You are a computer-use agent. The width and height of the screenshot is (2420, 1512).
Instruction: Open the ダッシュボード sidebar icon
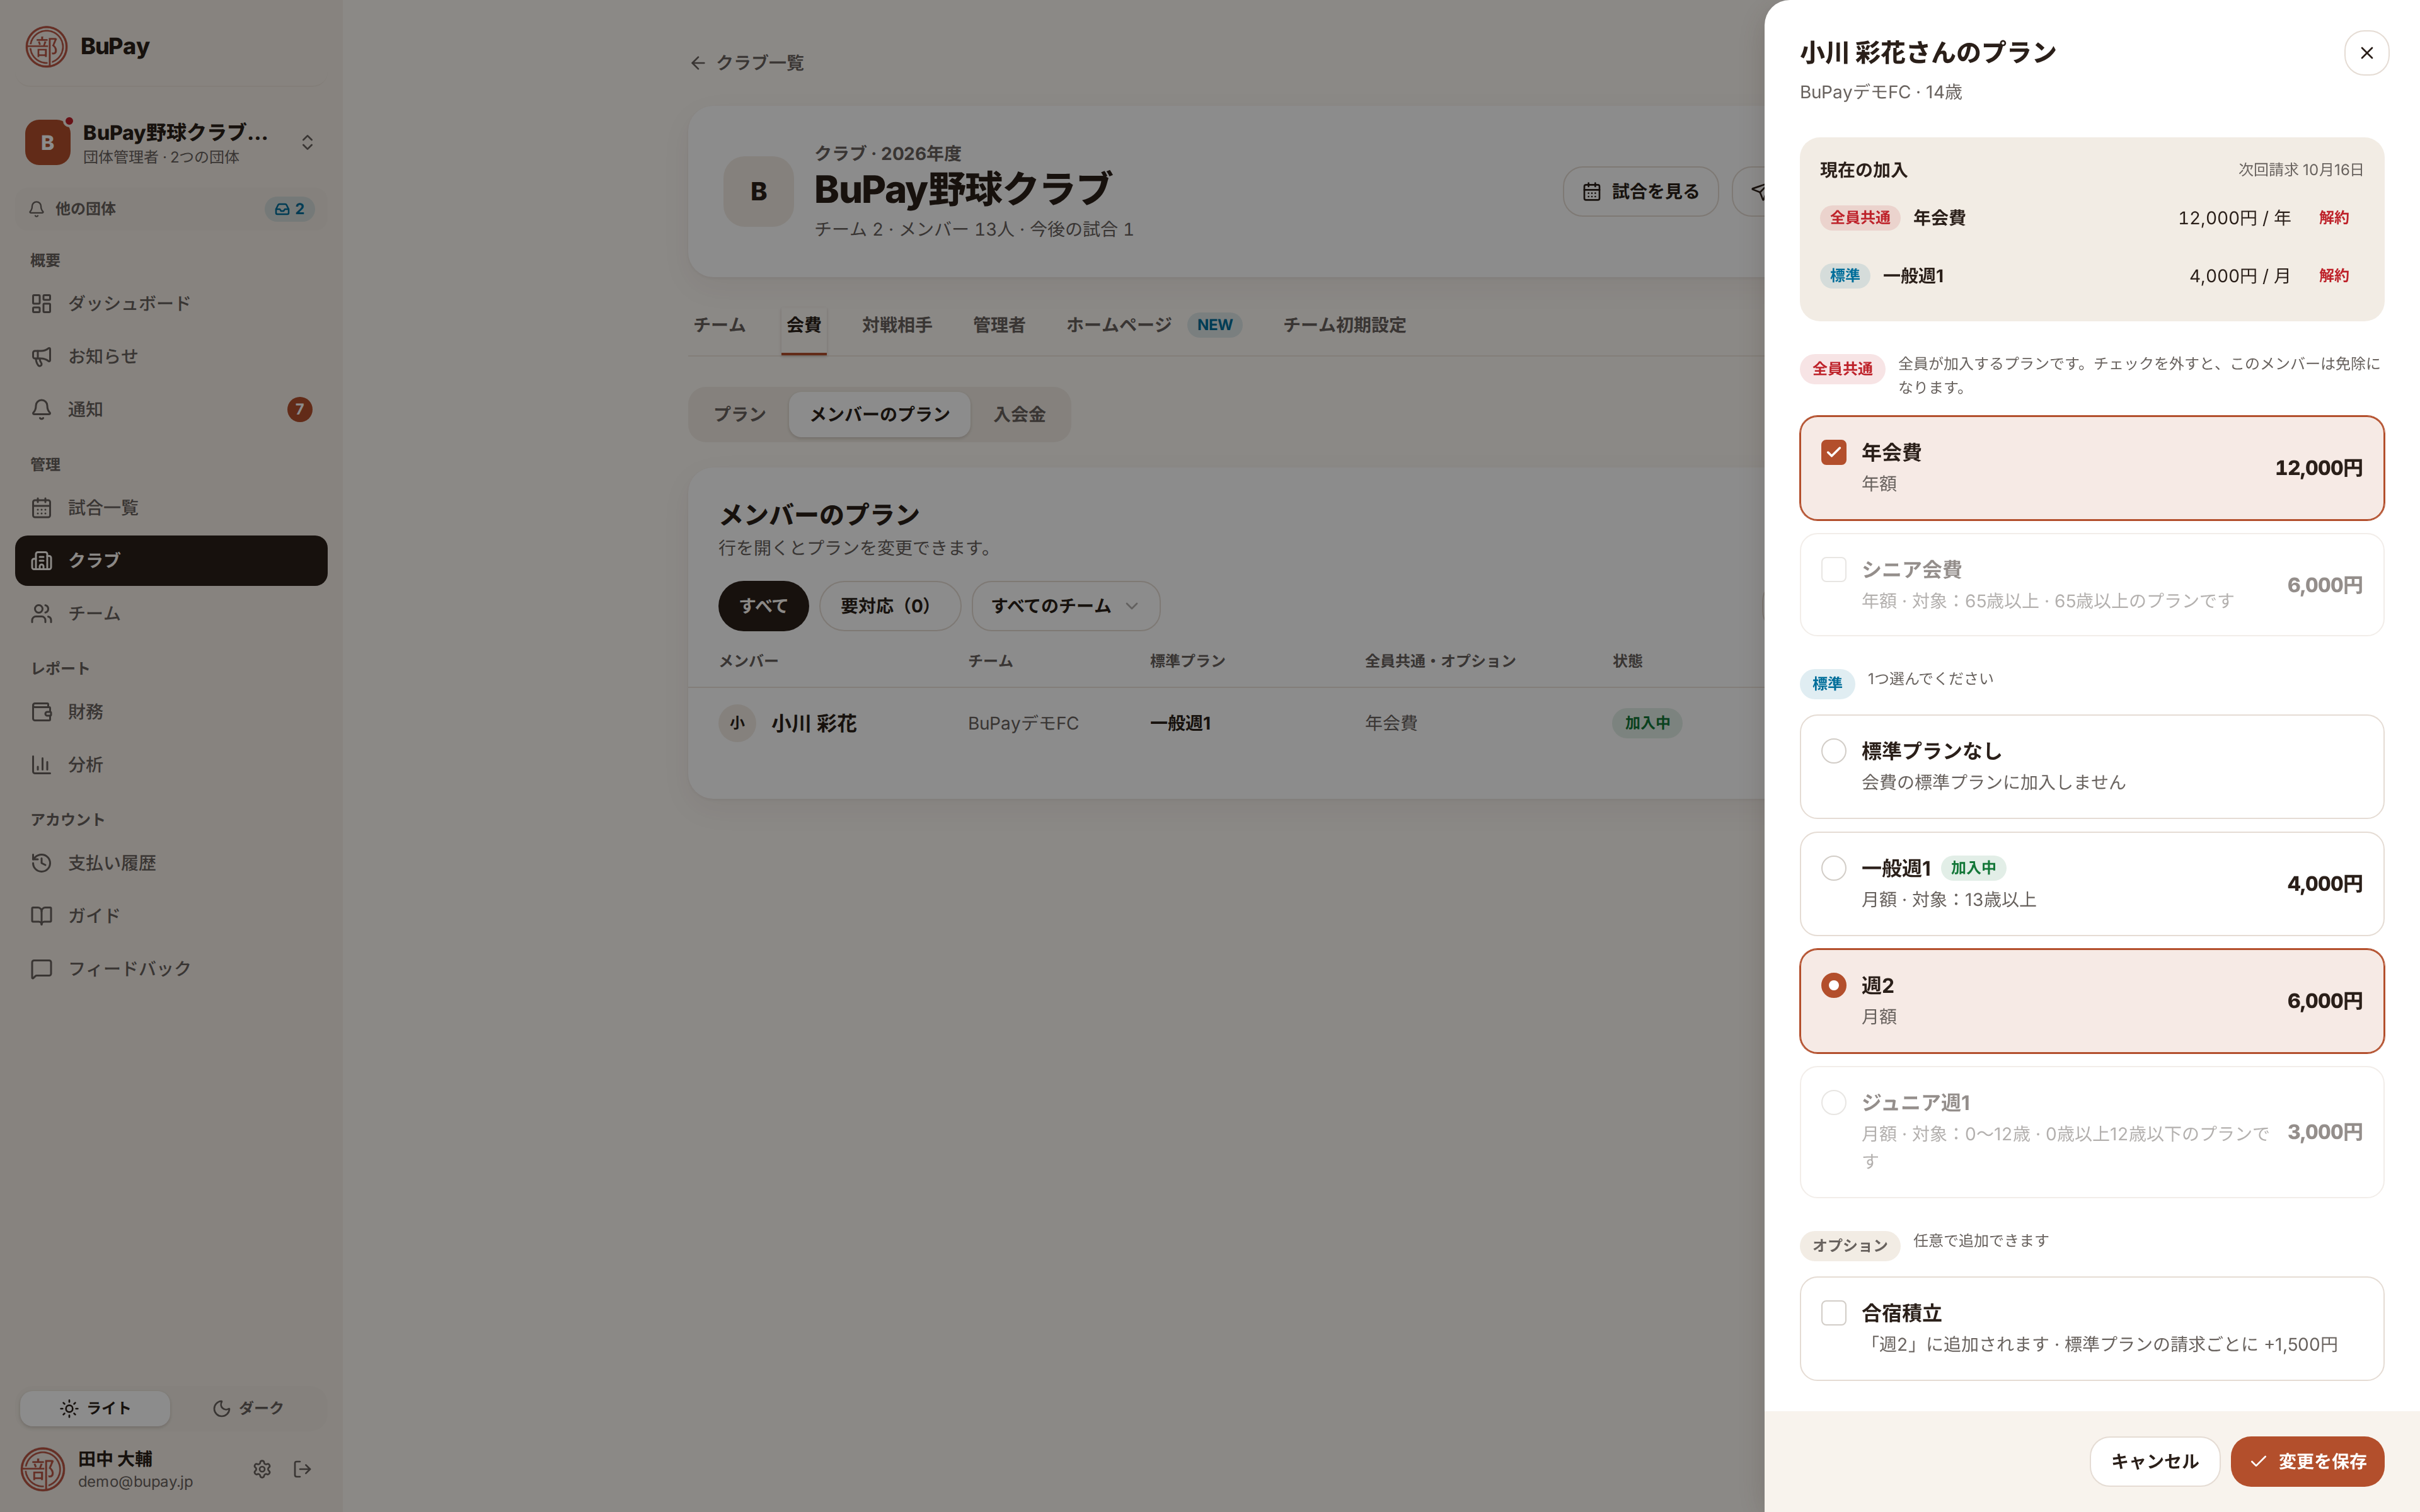pyautogui.click(x=41, y=303)
